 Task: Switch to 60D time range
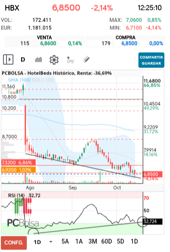[107, 241]
